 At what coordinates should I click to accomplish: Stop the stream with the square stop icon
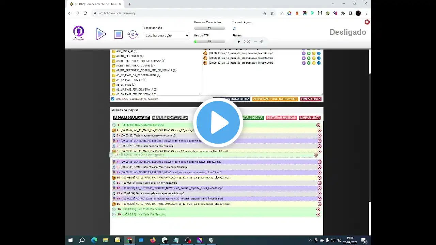coord(118,34)
